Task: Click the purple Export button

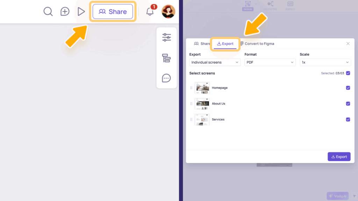Action: [339, 157]
